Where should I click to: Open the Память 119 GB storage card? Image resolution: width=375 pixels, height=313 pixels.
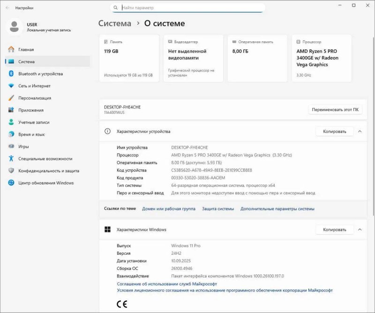coord(129,59)
